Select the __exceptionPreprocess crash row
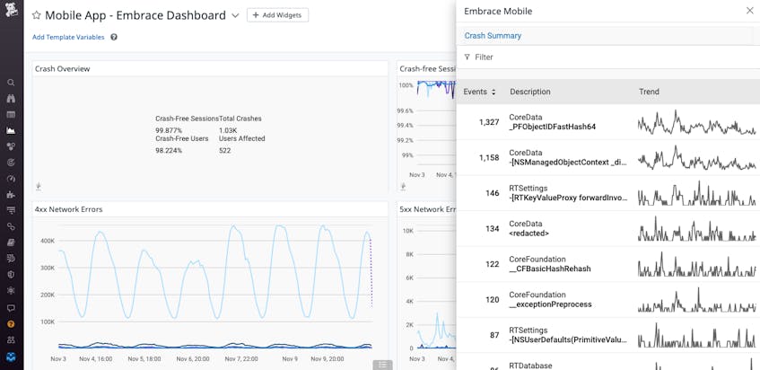Image resolution: width=760 pixels, height=370 pixels. pyautogui.click(x=608, y=300)
